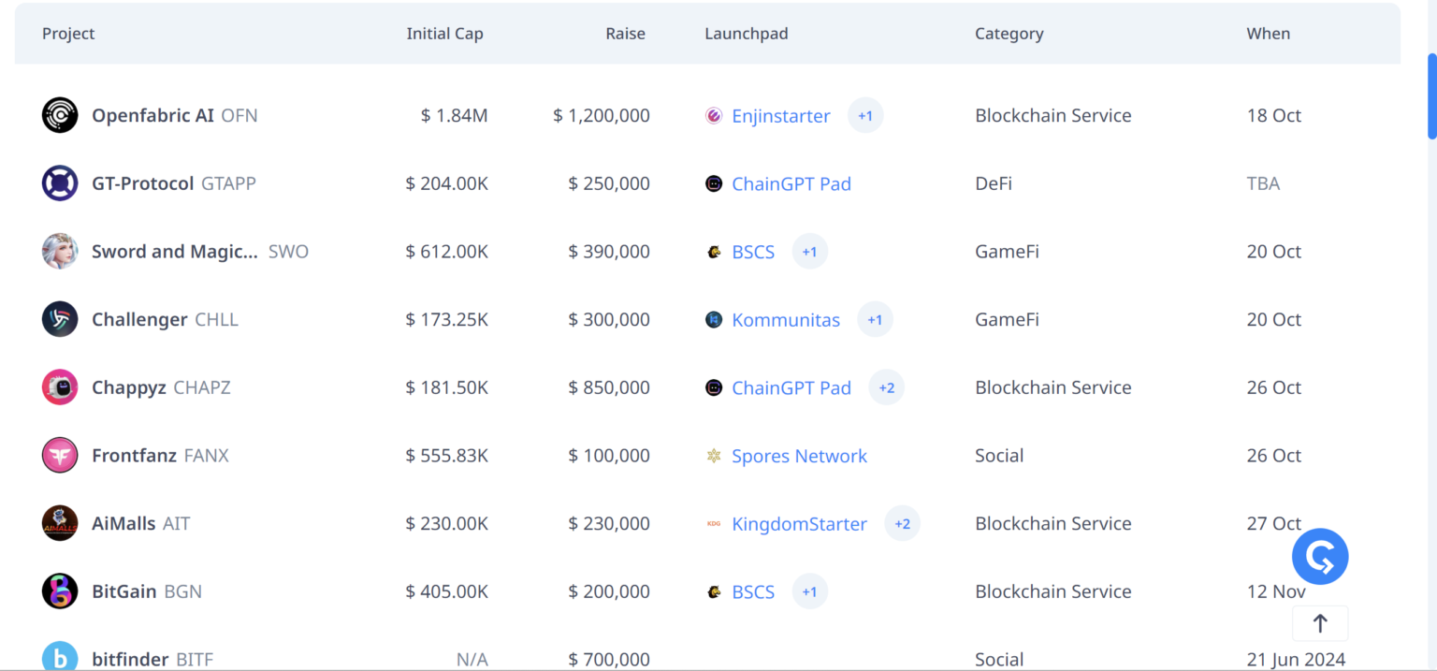This screenshot has height=671, width=1437.
Task: Open the floating support chat bubble
Action: point(1319,556)
